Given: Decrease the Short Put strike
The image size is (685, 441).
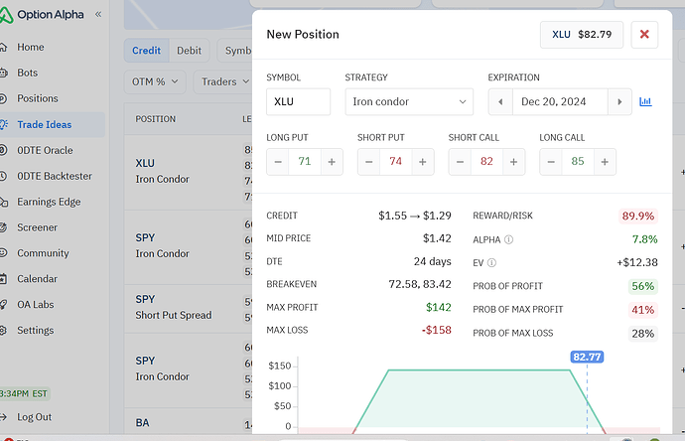Looking at the screenshot, I should pos(369,162).
